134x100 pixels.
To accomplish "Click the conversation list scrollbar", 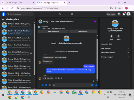I will 34,49.
